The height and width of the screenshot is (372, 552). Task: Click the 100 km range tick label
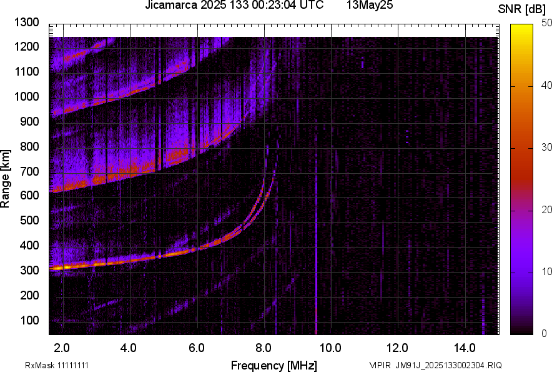pyautogui.click(x=29, y=320)
